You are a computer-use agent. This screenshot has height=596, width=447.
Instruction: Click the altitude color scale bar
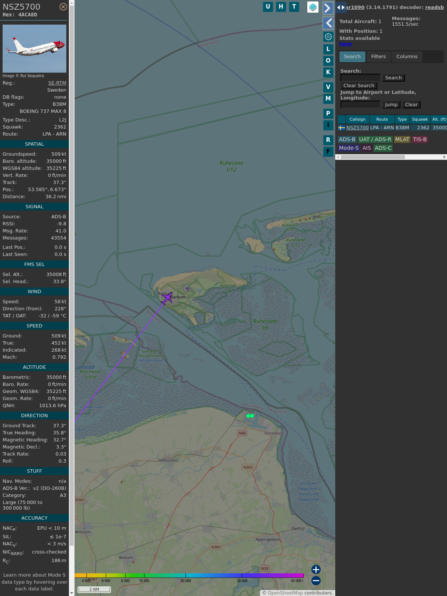(x=189, y=576)
